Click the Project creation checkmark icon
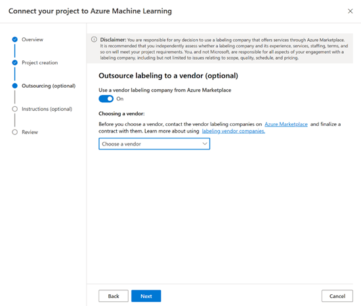 [14, 62]
